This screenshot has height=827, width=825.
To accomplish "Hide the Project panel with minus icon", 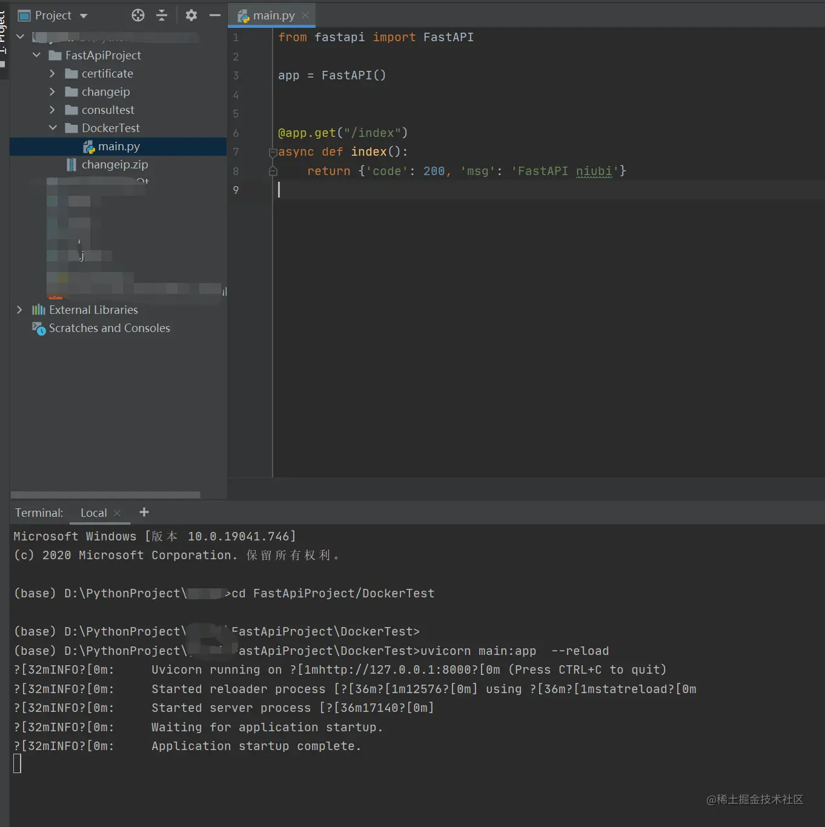I will (215, 15).
